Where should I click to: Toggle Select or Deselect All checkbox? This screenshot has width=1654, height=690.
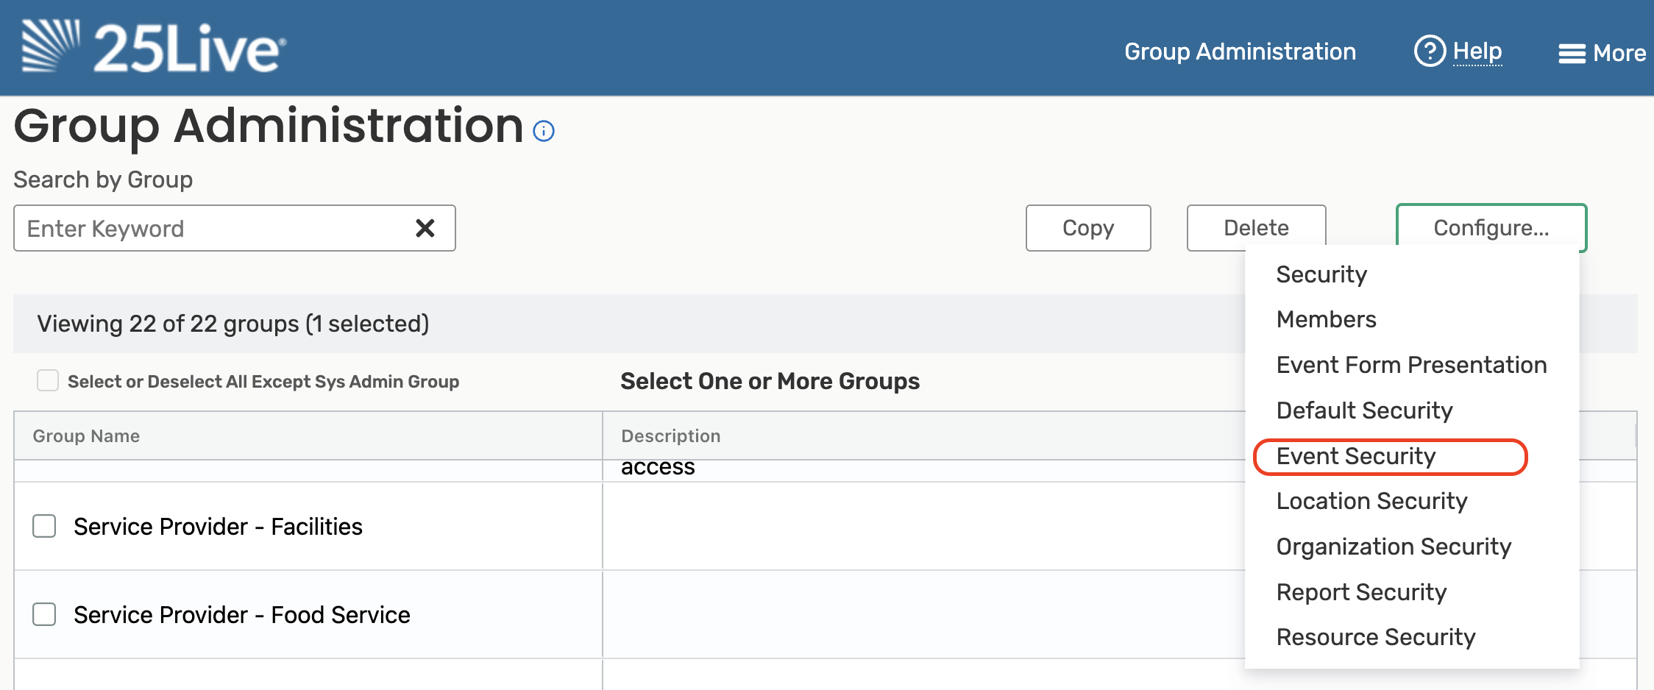(48, 380)
